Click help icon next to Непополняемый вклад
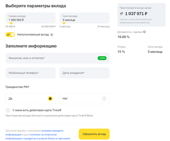The image size is (170, 141). (52, 35)
